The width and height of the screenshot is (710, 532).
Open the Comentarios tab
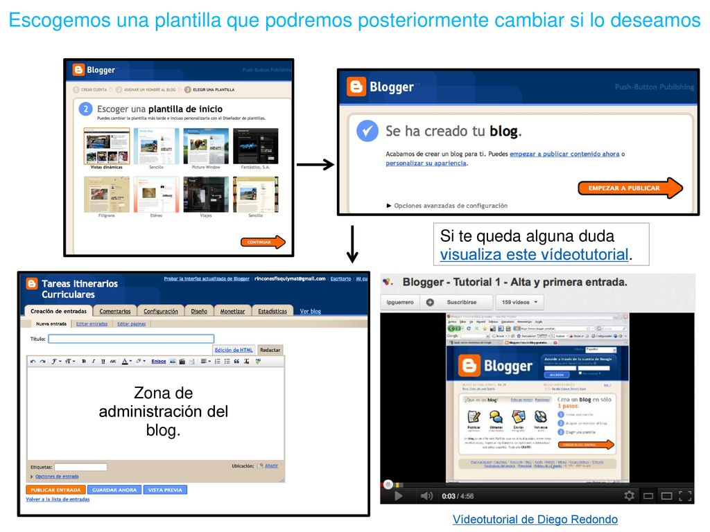pyautogui.click(x=115, y=311)
